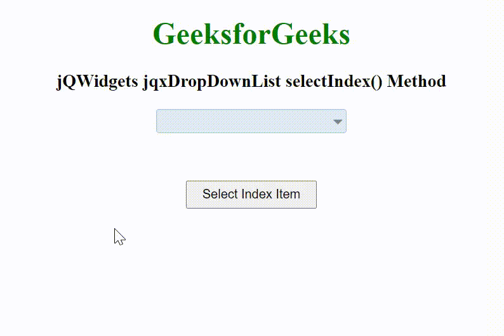Show dropdown items using the arrow button

[338, 122]
